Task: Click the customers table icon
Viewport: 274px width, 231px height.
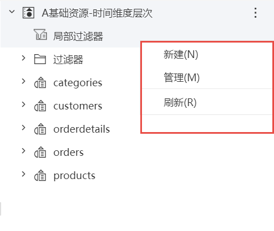Action: (x=40, y=106)
